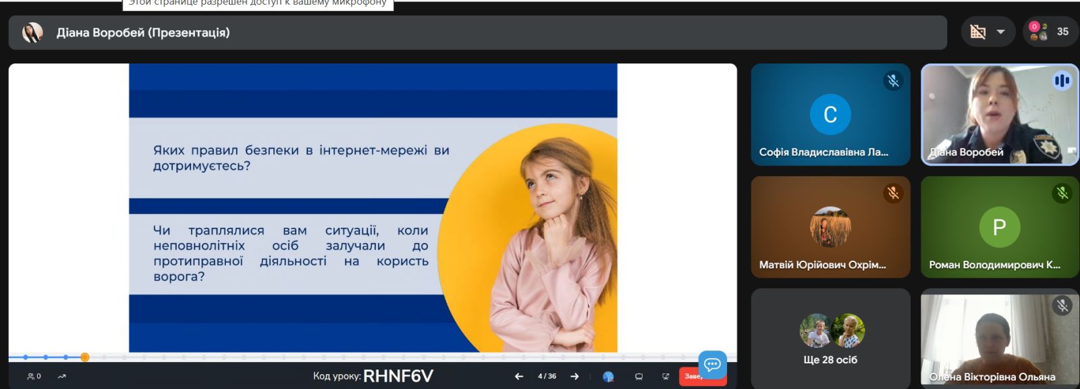Click the pie chart results icon in toolbar

click(x=608, y=377)
